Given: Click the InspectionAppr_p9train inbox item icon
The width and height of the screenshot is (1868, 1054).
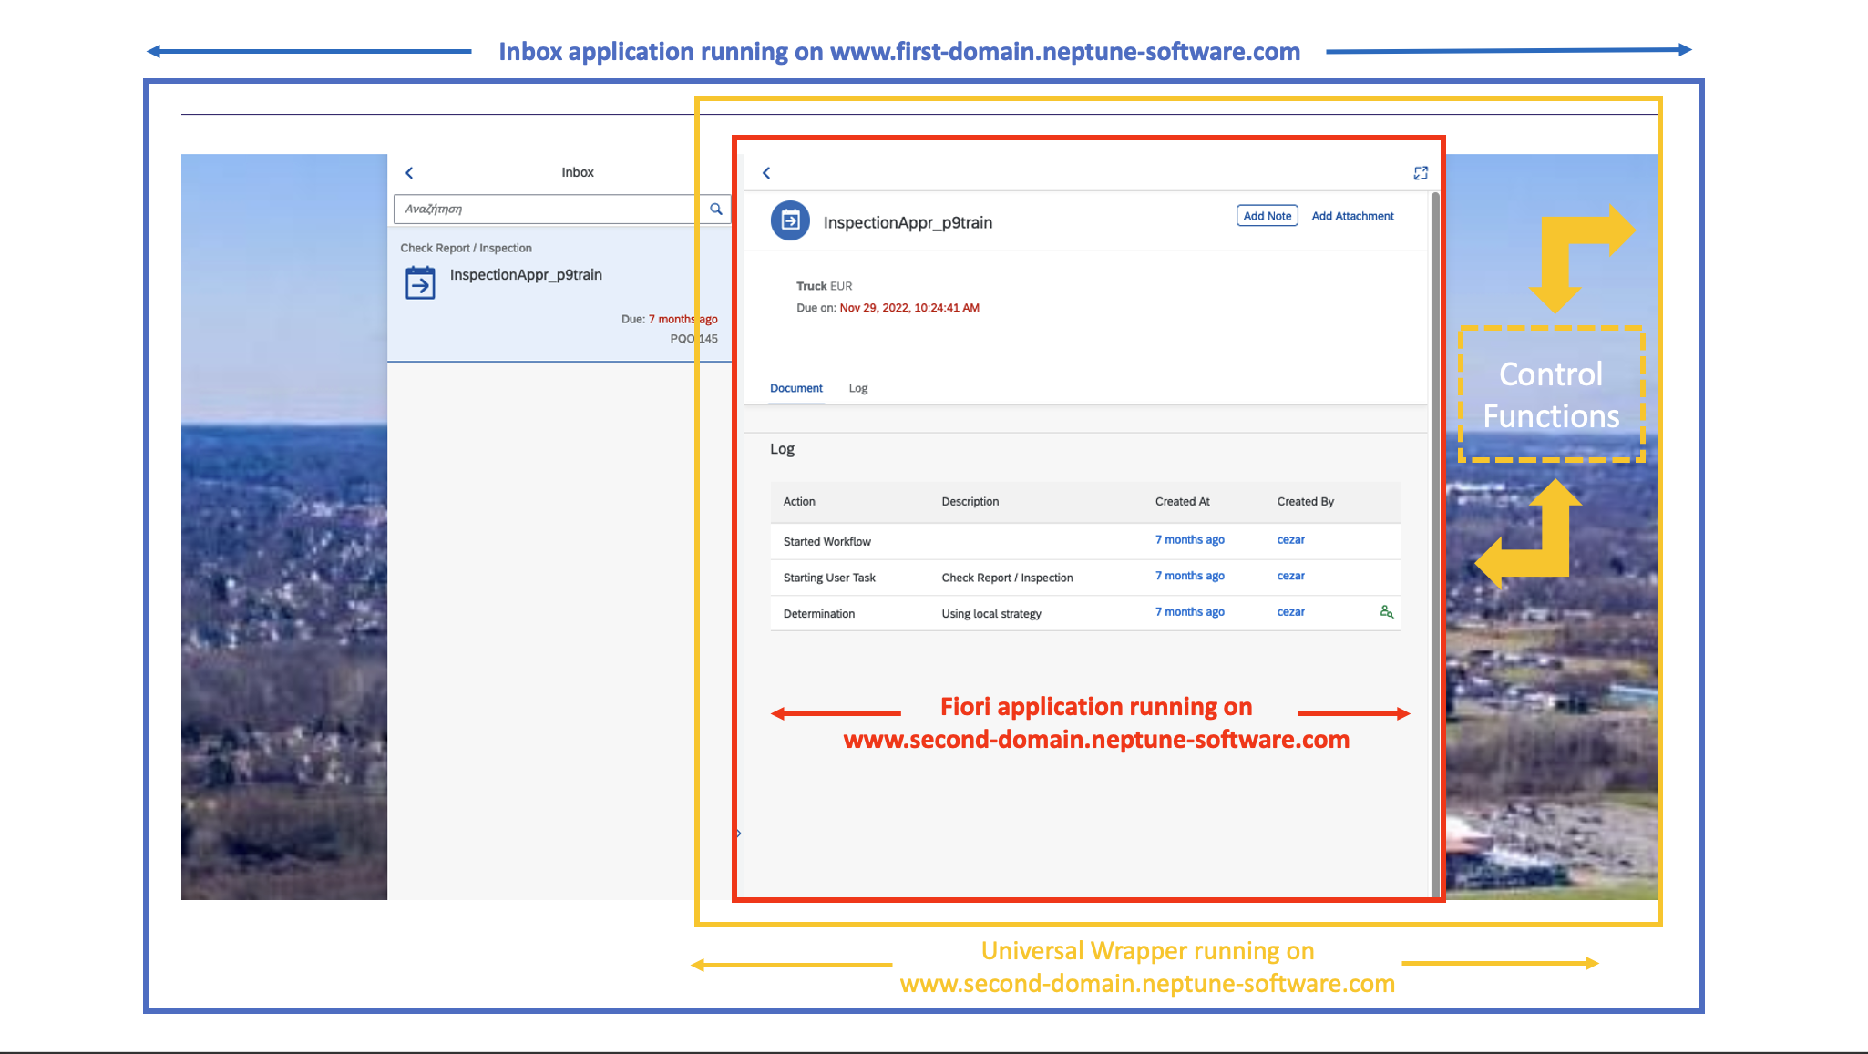Looking at the screenshot, I should click(x=420, y=283).
